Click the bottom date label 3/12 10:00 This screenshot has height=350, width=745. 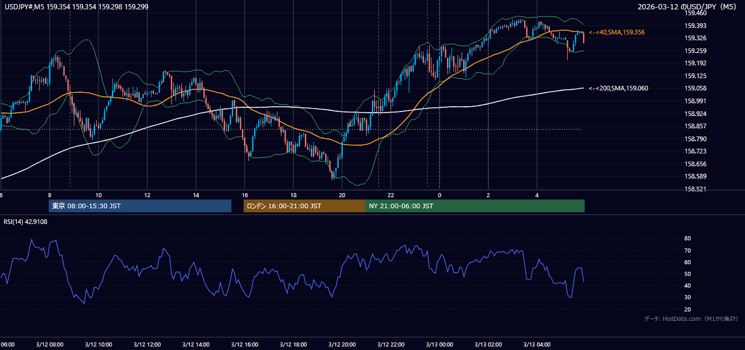[98, 345]
